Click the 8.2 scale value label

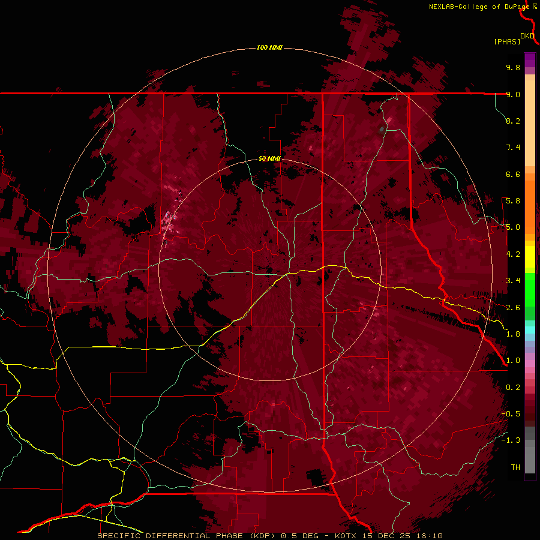point(513,121)
